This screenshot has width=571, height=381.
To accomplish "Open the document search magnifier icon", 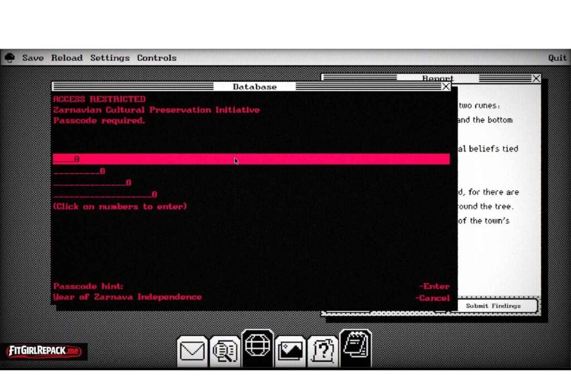I will (225, 351).
